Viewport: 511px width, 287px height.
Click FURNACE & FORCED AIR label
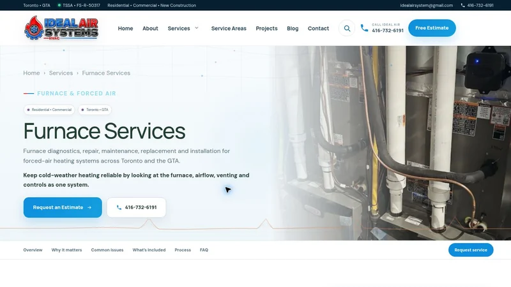(77, 93)
